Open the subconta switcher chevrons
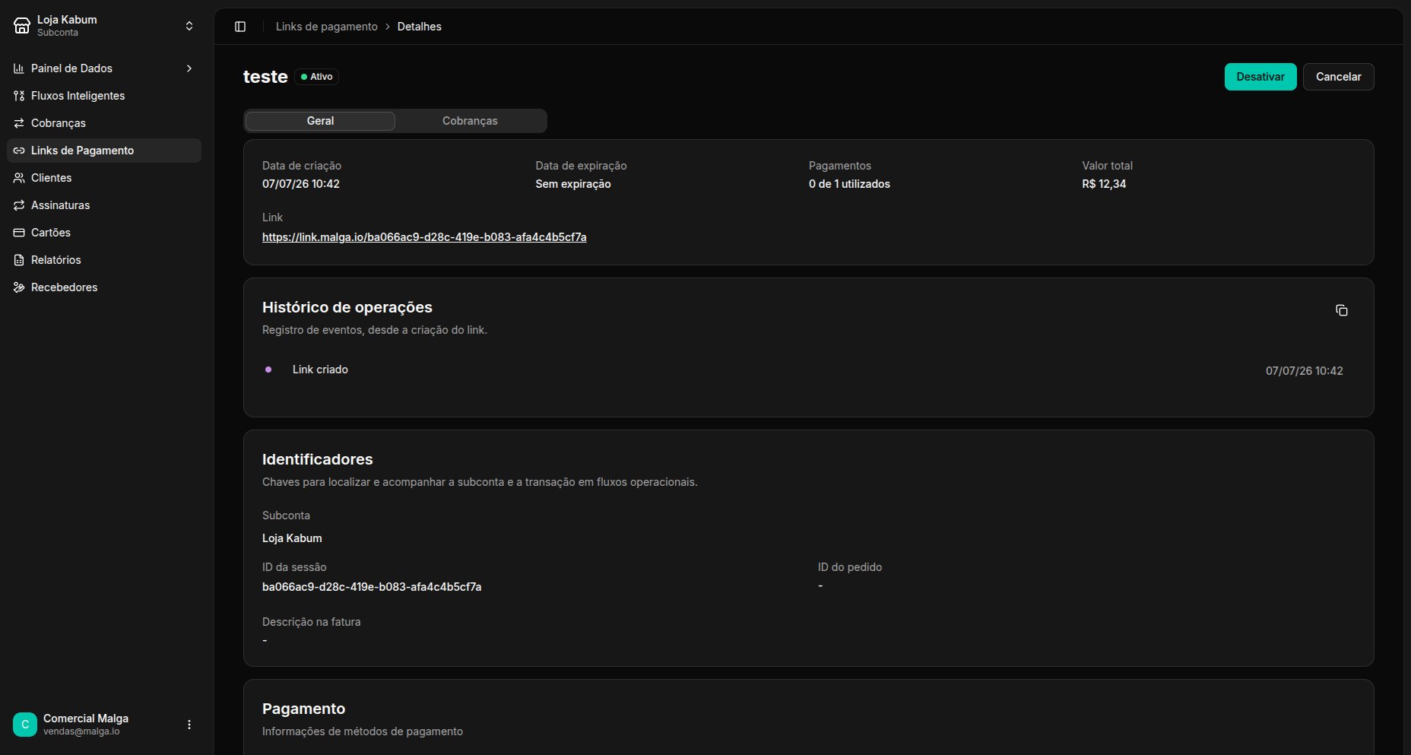 click(x=189, y=26)
